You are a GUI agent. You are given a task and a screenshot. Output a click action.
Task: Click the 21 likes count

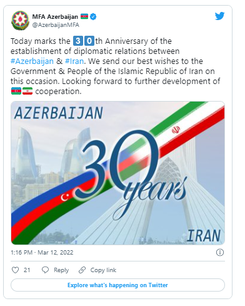click(27, 270)
